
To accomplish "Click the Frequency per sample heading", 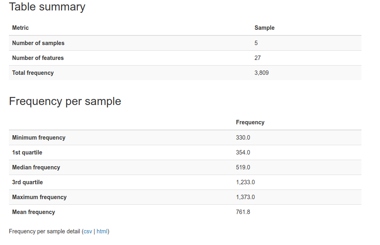I will 65,101.
